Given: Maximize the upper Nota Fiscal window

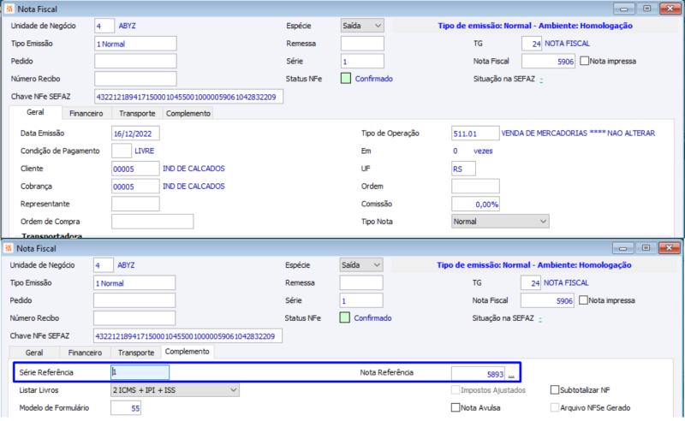Looking at the screenshot, I should click(647, 9).
